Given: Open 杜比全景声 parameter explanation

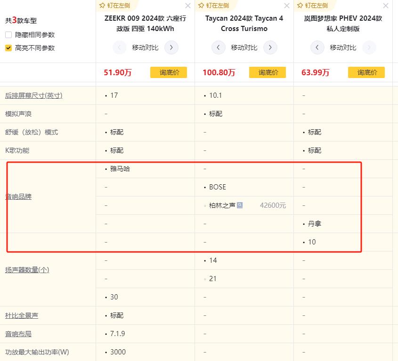Looking at the screenshot, I should click(x=22, y=315).
